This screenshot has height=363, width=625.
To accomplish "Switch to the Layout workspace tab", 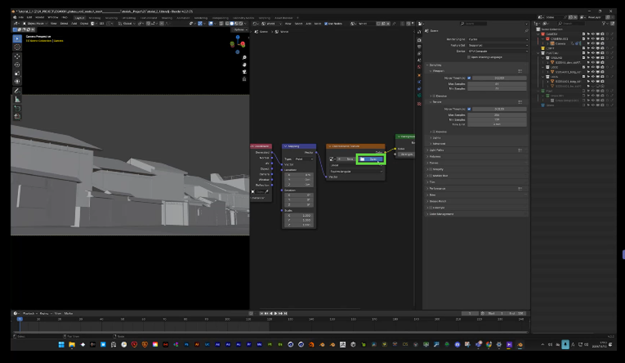I will pyautogui.click(x=80, y=18).
